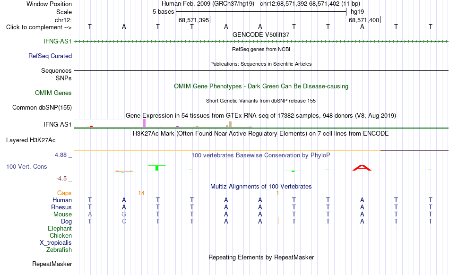Click the chr12: ruler label
This screenshot has height=275, width=449.
tap(63, 20)
